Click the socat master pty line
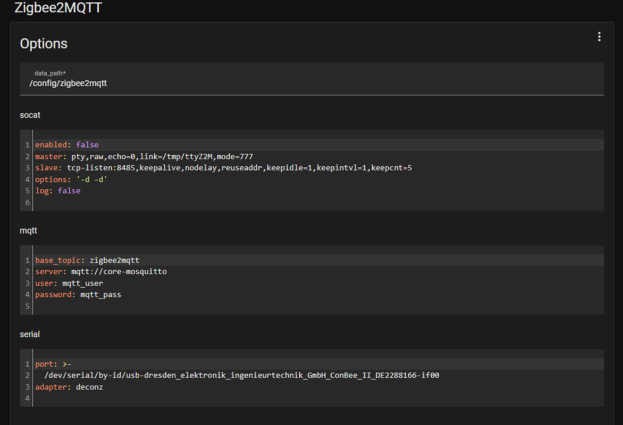 point(144,156)
